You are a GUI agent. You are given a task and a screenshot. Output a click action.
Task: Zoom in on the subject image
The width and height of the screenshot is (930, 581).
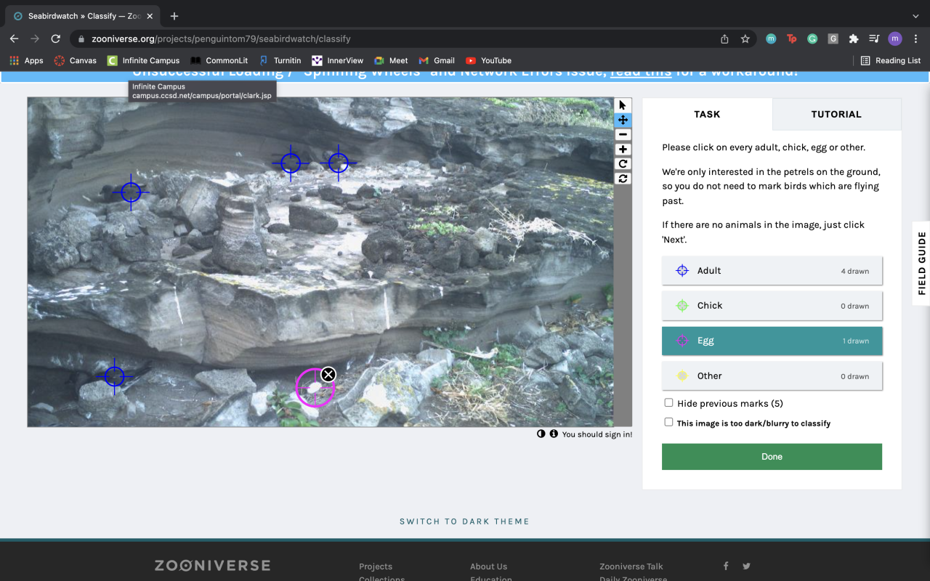tap(623, 149)
